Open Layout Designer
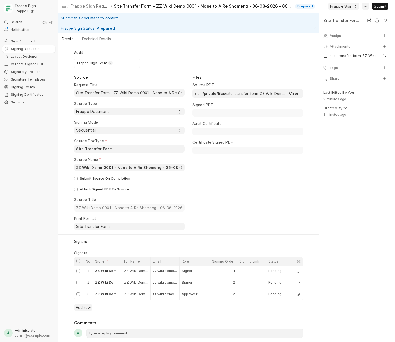The width and height of the screenshot is (395, 342). coord(29,57)
